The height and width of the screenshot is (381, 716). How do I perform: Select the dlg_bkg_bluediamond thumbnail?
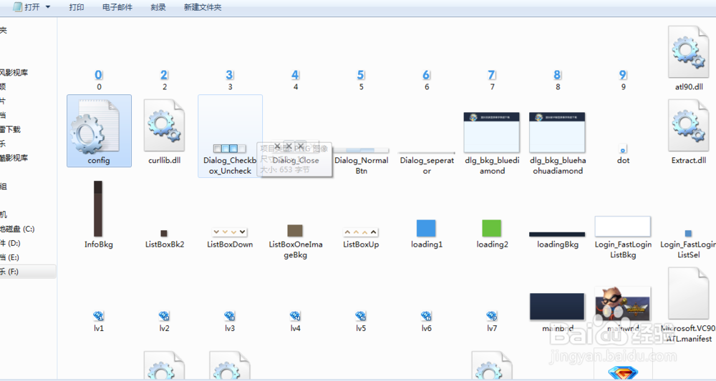click(492, 133)
